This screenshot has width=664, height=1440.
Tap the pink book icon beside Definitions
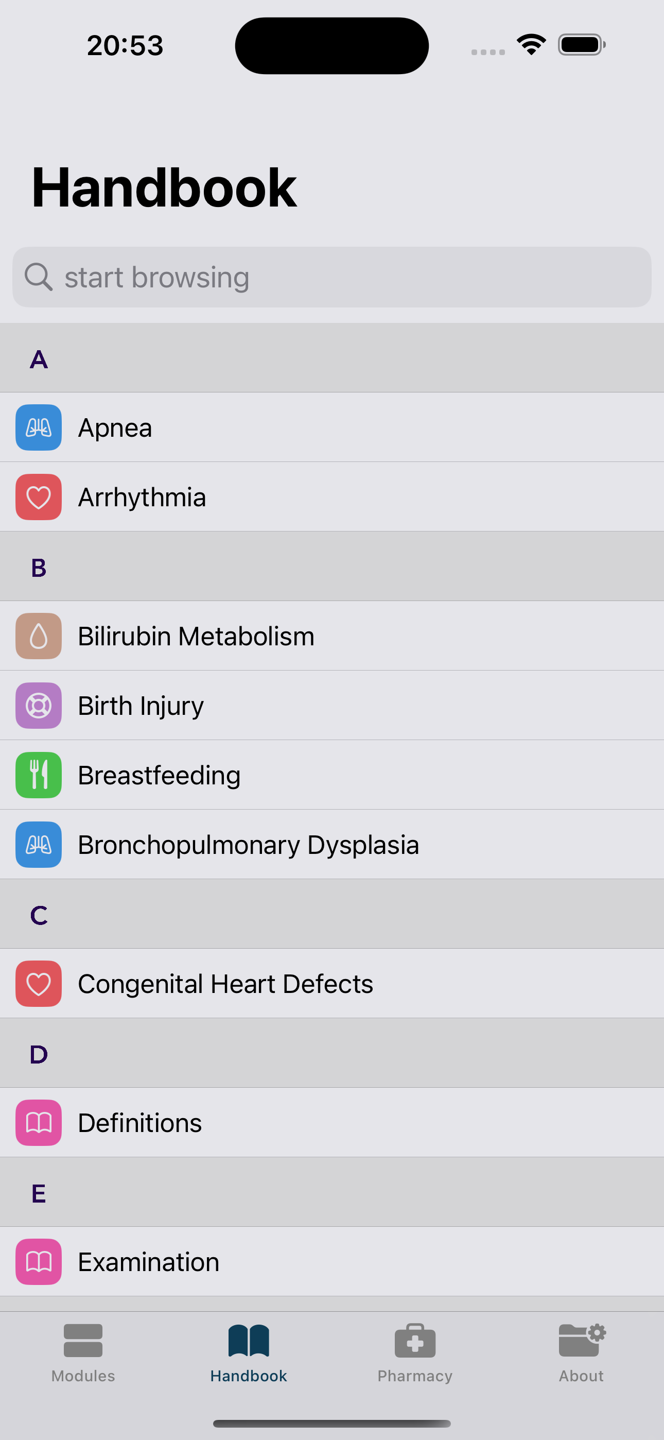click(x=39, y=1123)
